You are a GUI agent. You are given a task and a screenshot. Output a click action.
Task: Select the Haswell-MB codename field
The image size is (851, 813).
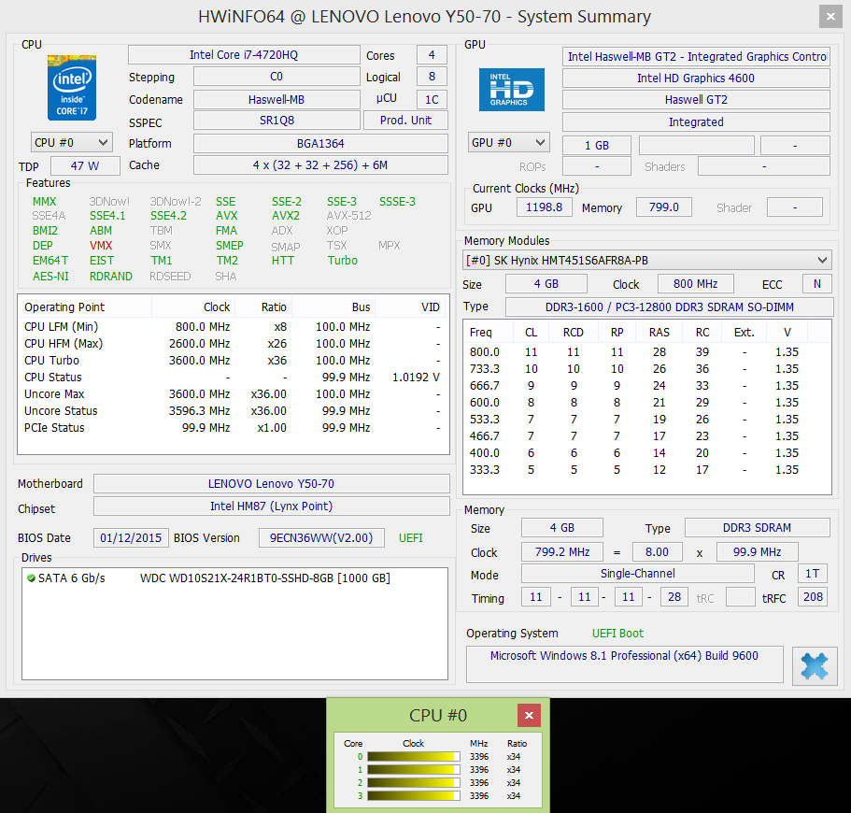click(x=277, y=99)
